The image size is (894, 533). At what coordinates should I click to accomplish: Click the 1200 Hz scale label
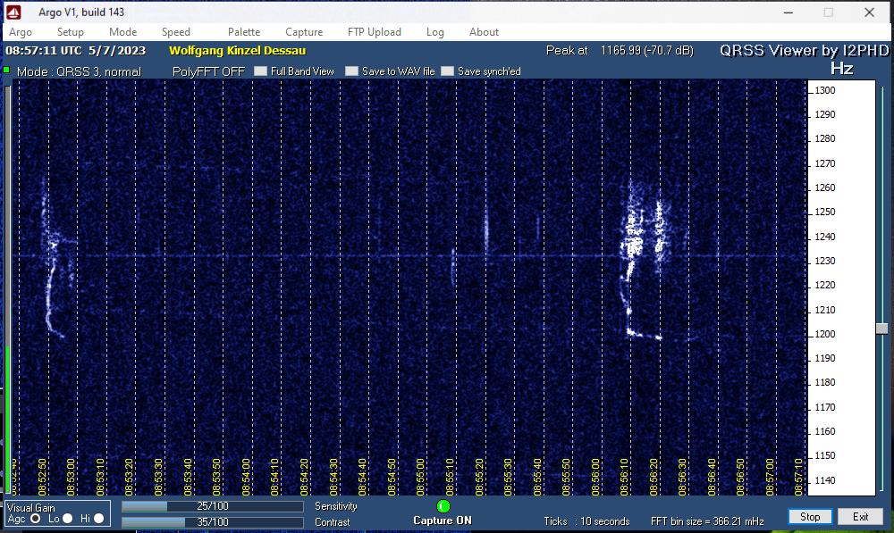tap(825, 334)
